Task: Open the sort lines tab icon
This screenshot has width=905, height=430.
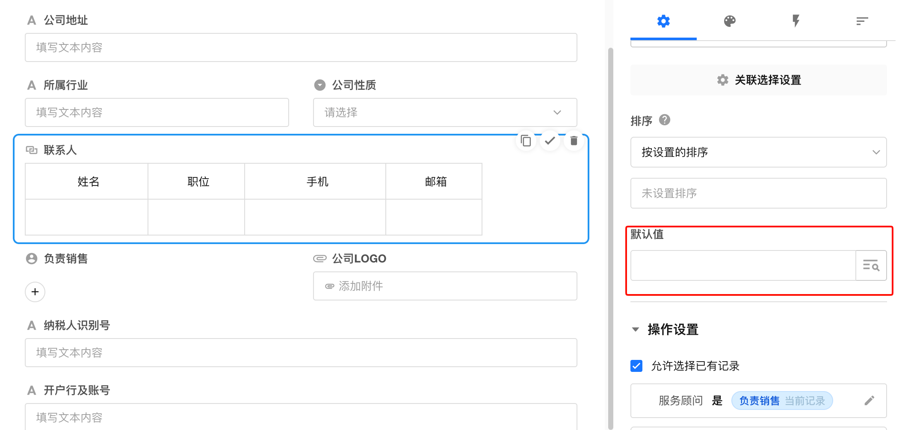Action: 862,21
